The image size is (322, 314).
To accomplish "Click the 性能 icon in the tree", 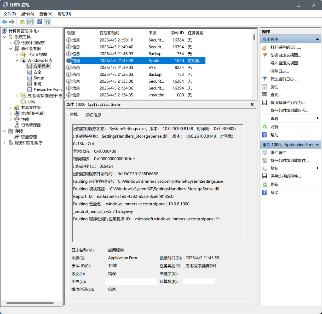I will (x=17, y=119).
